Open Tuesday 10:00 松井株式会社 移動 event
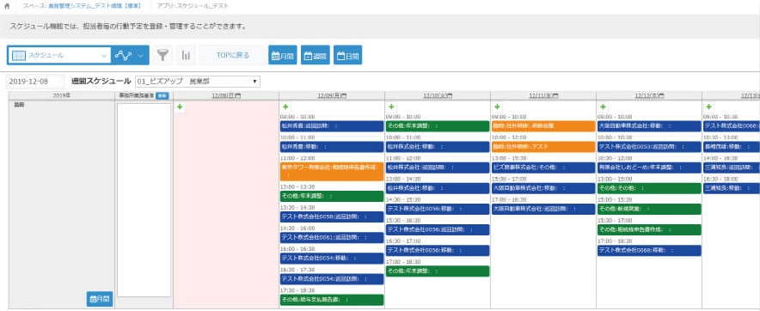The image size is (760, 311). pos(438,147)
